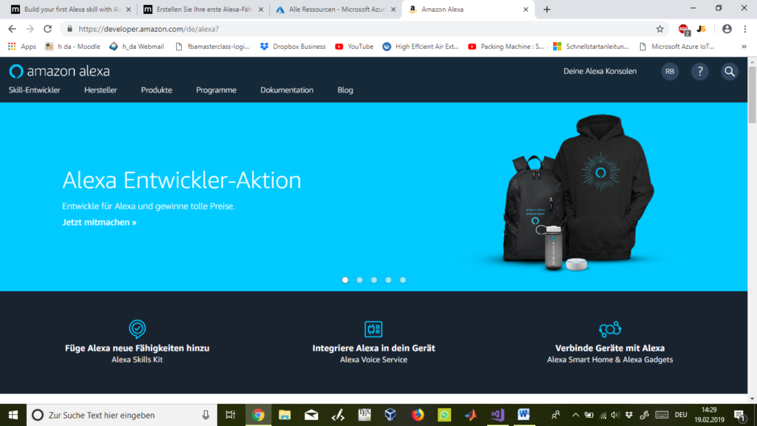Open the h_da Webmail bookmark
Image resolution: width=757 pixels, height=426 pixels.
click(x=137, y=47)
